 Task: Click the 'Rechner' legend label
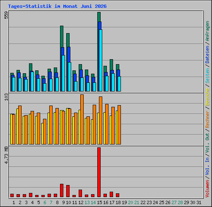(207, 119)
